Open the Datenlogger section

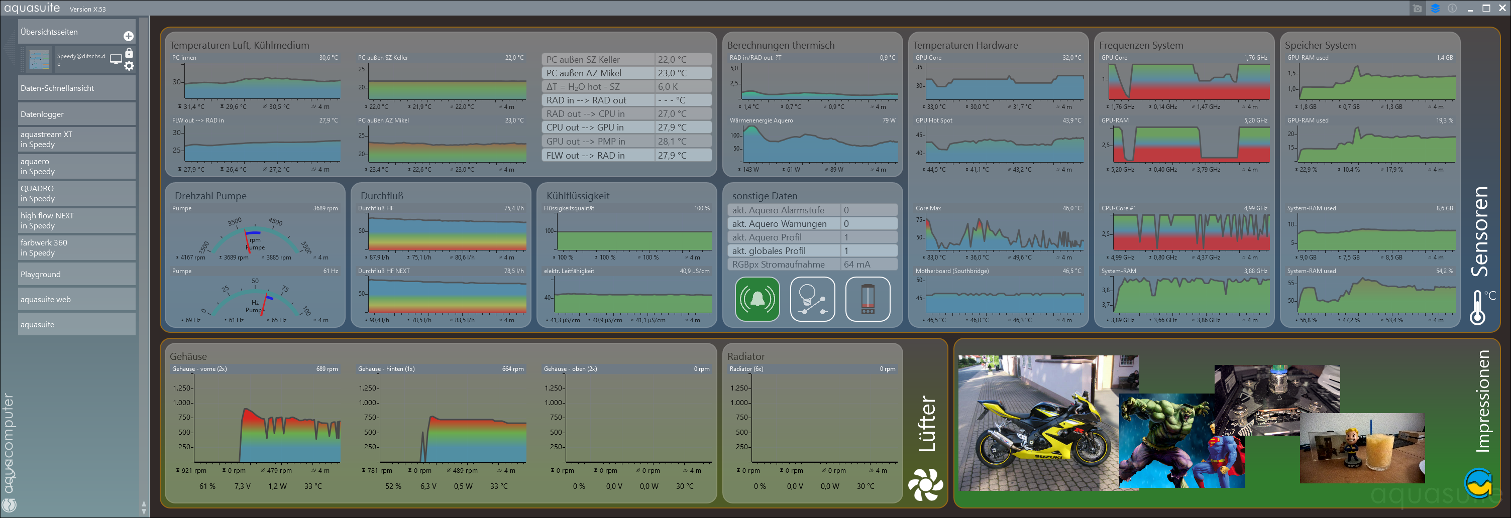76,114
